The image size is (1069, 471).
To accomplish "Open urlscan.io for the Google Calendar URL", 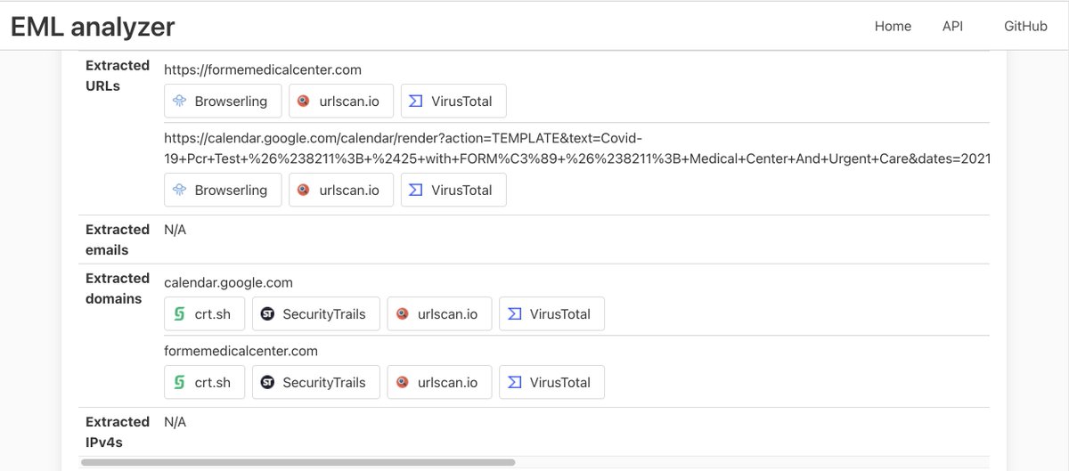I will 341,190.
